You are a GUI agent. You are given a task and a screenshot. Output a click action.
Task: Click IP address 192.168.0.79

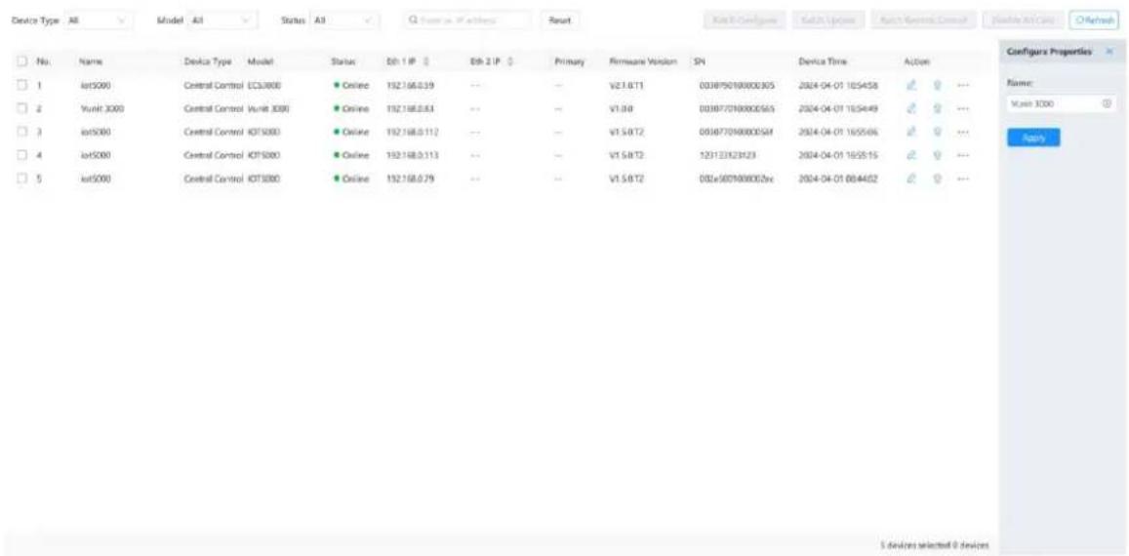click(x=411, y=178)
